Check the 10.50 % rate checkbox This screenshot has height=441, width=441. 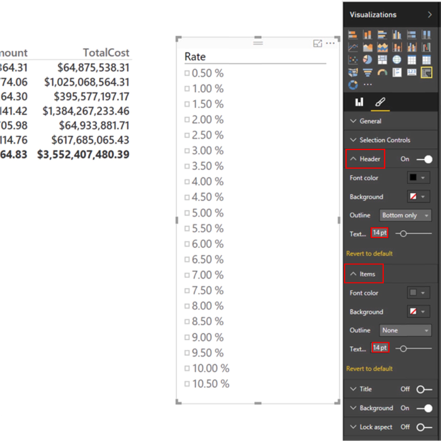187,384
